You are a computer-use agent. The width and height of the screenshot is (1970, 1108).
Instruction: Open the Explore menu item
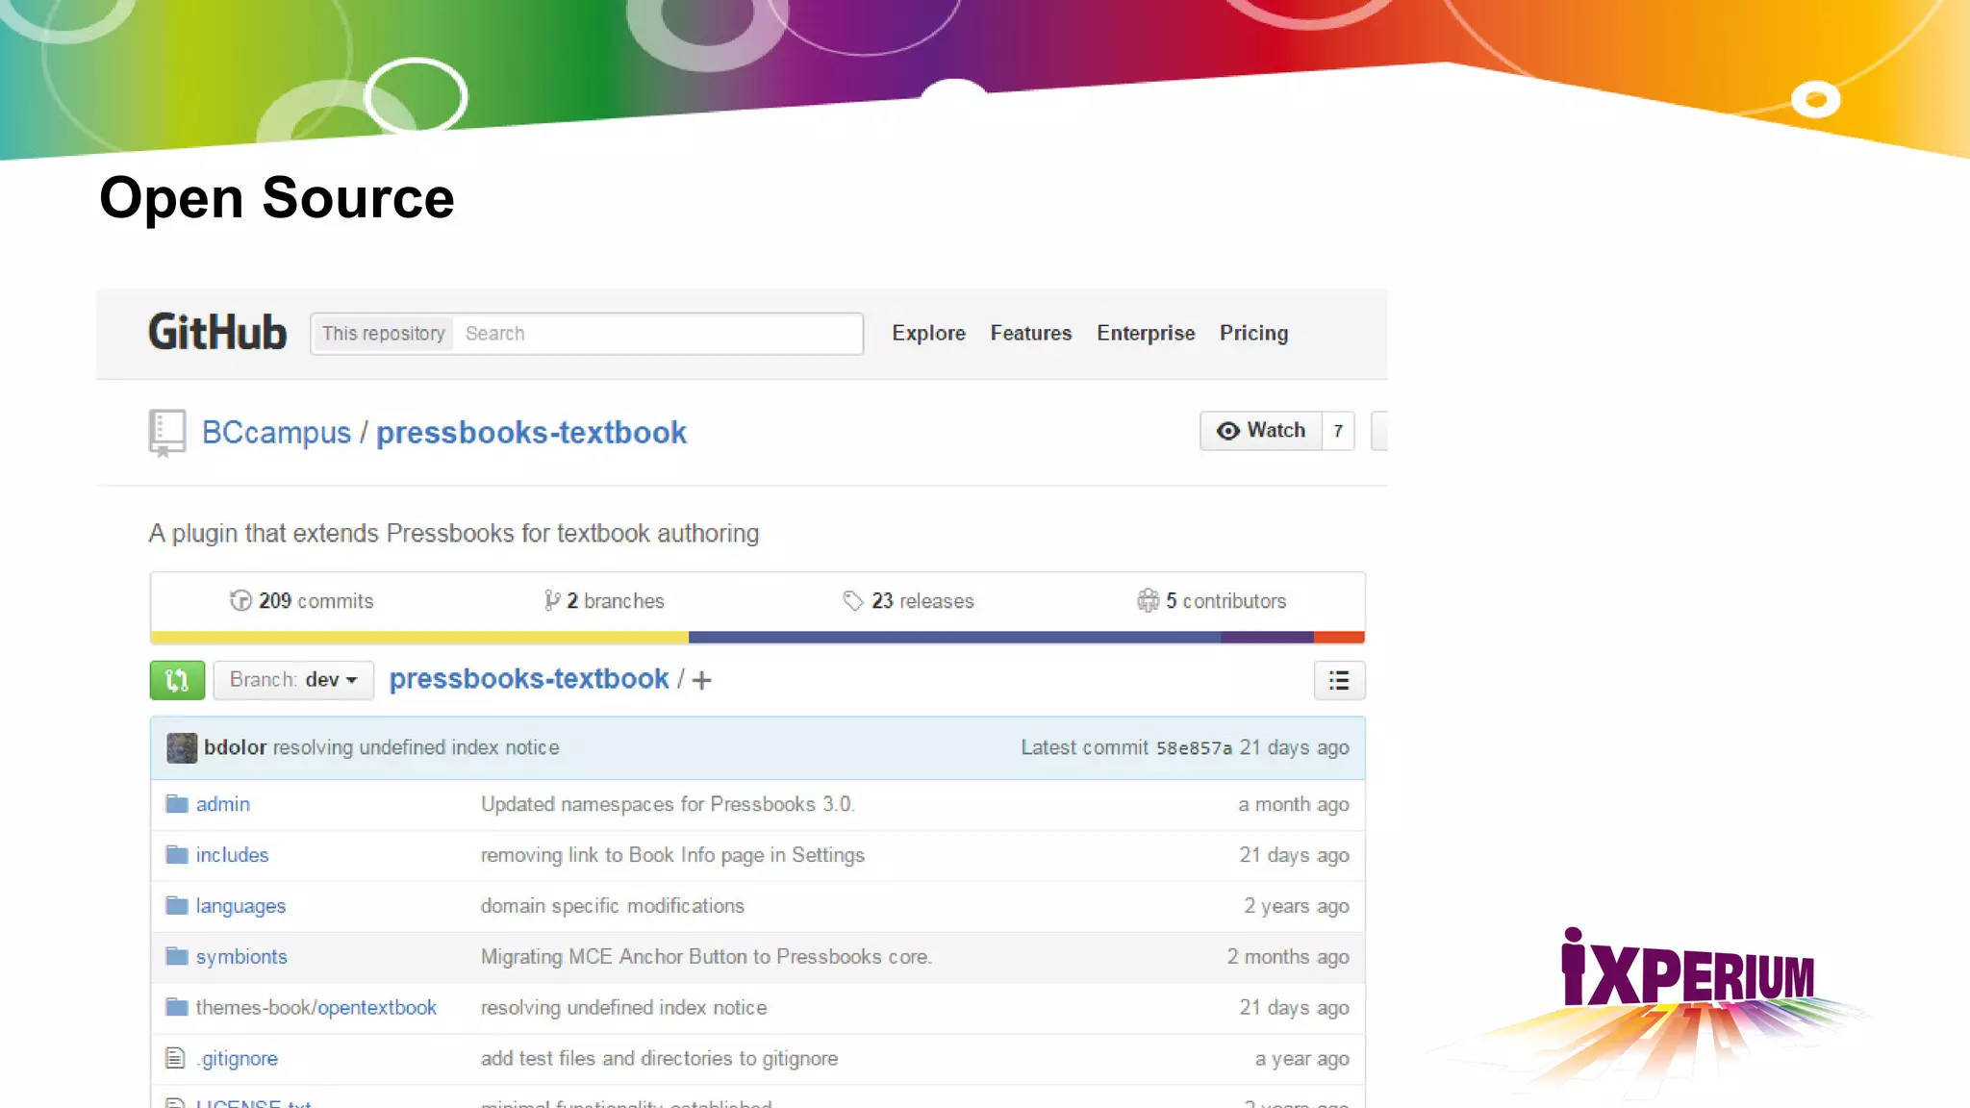[x=928, y=333]
